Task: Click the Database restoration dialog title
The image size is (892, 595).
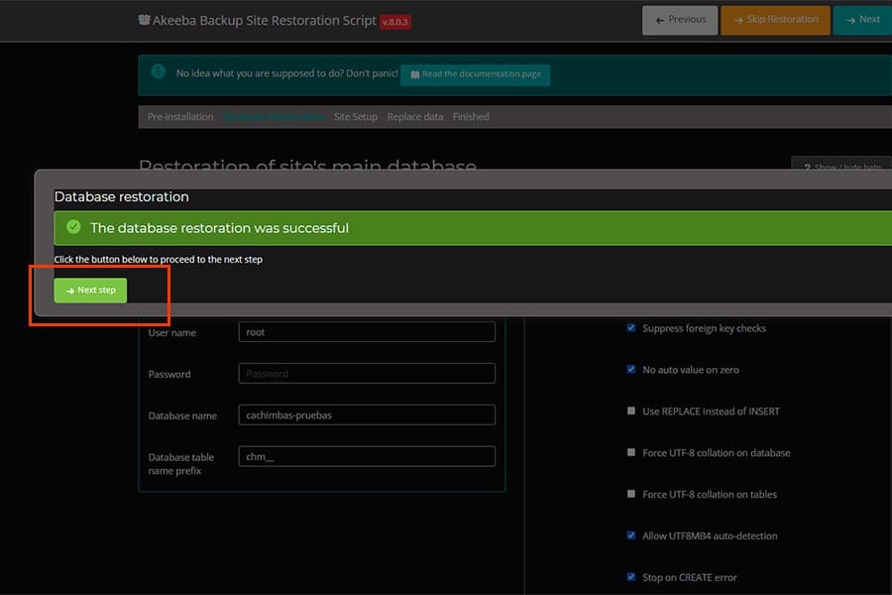Action: pyautogui.click(x=122, y=197)
